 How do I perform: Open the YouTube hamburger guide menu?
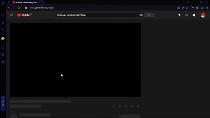pyautogui.click(x=12, y=15)
